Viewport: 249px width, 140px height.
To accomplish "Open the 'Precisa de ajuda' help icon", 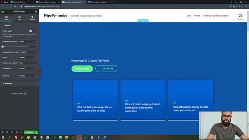I will coord(25,93).
